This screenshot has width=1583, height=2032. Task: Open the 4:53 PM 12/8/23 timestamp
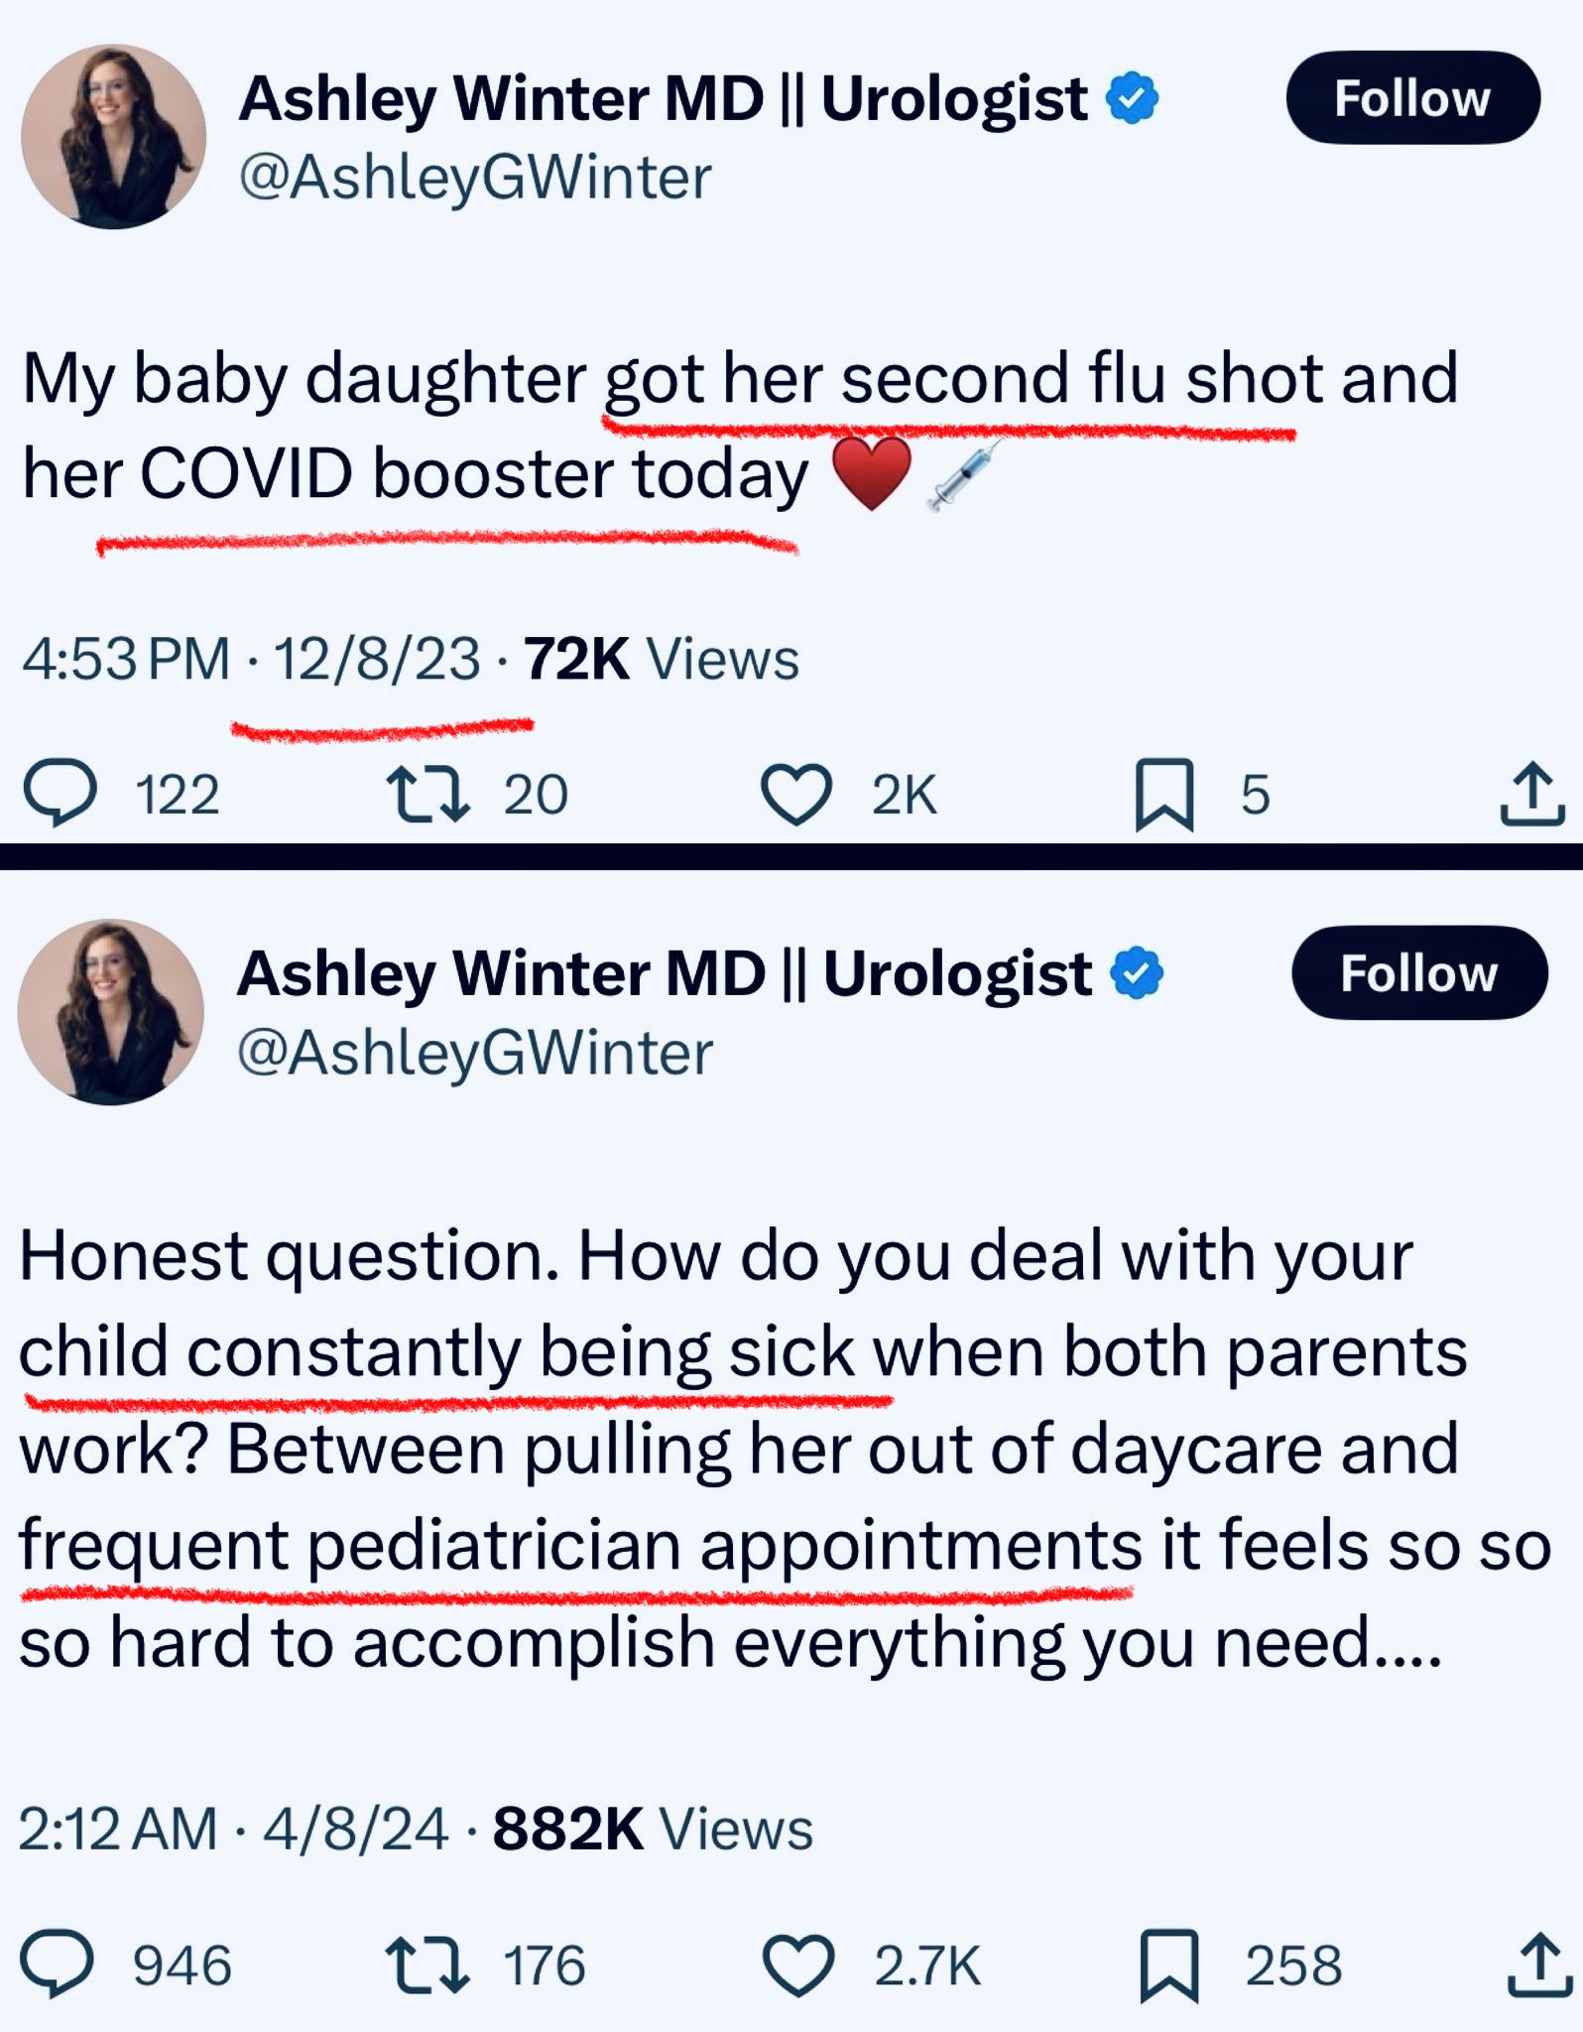pos(251,660)
